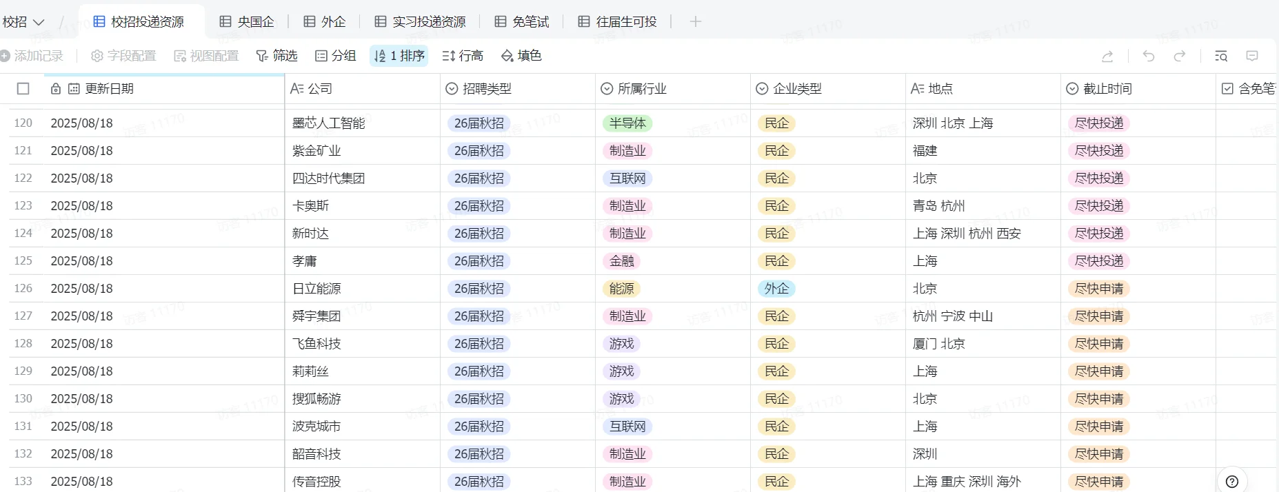1279x492 pixels.
Task: Click location cell 厦门 北京
Action: point(983,344)
